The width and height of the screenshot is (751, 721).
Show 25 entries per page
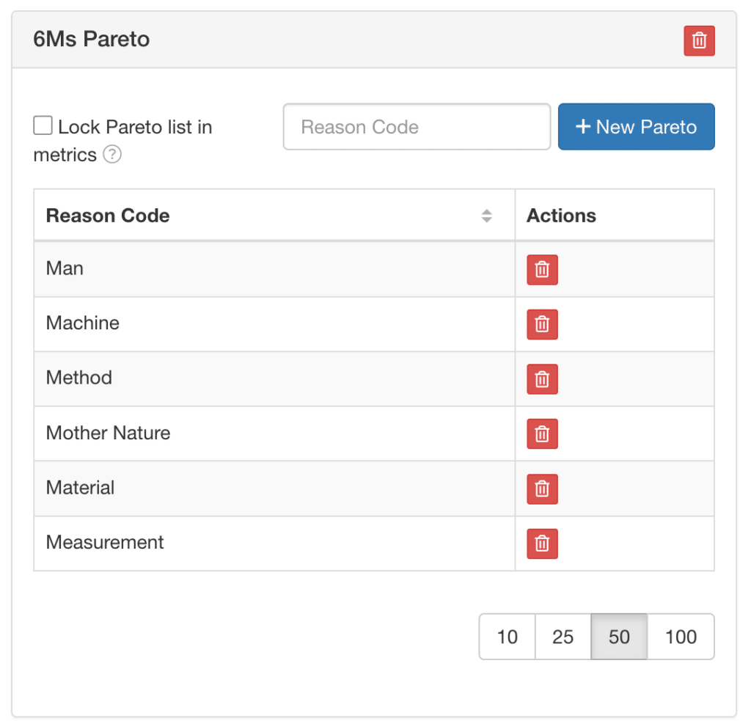click(563, 637)
